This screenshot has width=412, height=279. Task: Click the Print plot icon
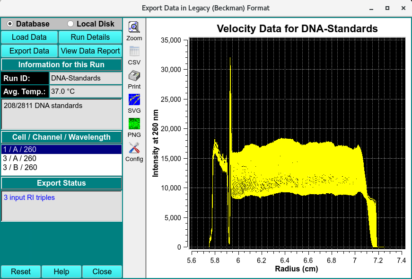tap(134, 76)
